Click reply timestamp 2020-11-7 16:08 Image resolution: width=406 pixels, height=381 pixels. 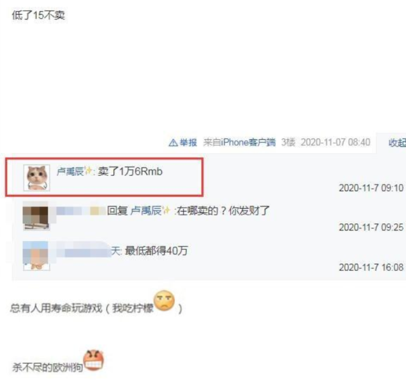click(371, 267)
